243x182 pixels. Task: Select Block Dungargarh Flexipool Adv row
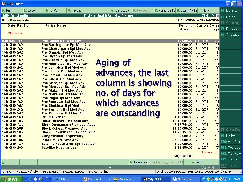point(110,125)
